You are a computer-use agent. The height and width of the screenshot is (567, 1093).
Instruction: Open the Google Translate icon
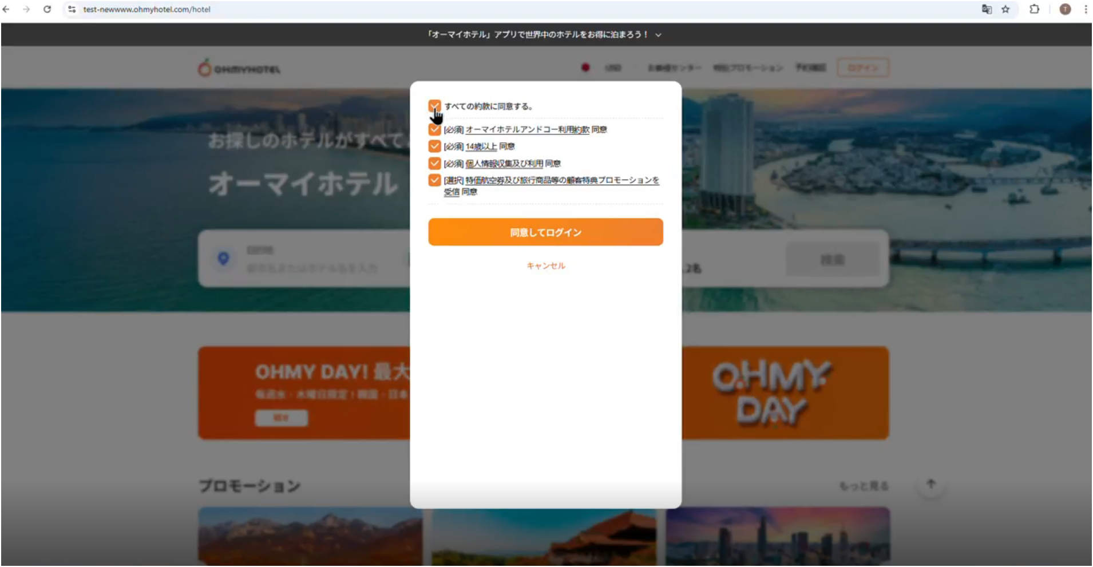click(987, 9)
